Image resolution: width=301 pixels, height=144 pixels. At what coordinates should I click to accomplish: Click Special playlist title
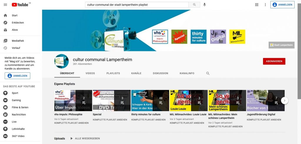click(97, 114)
